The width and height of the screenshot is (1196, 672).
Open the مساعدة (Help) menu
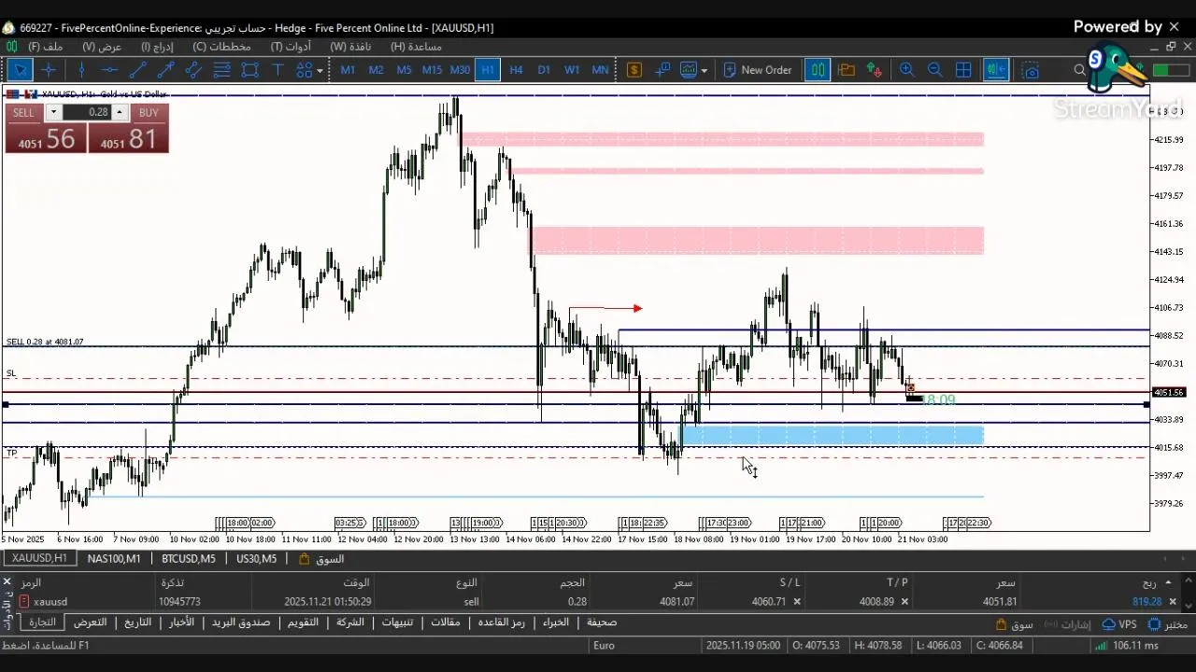tap(416, 47)
